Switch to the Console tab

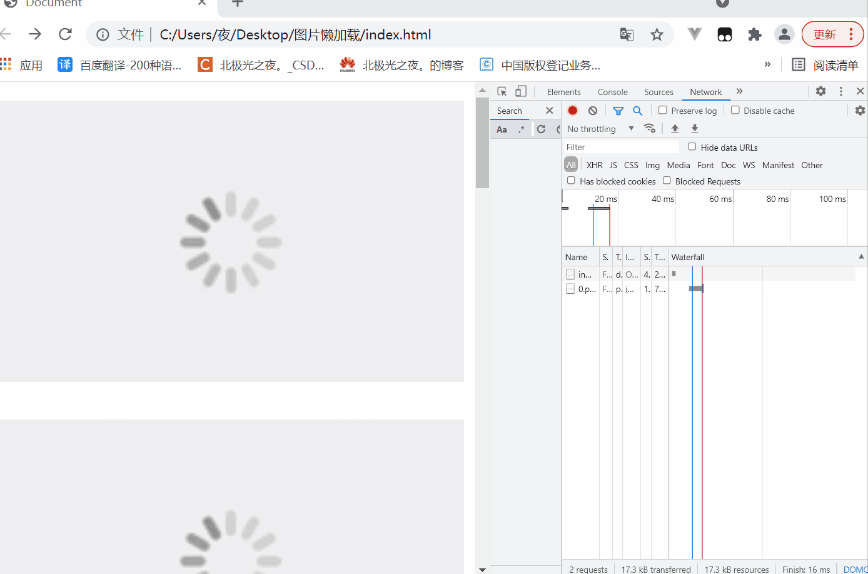[x=612, y=92]
